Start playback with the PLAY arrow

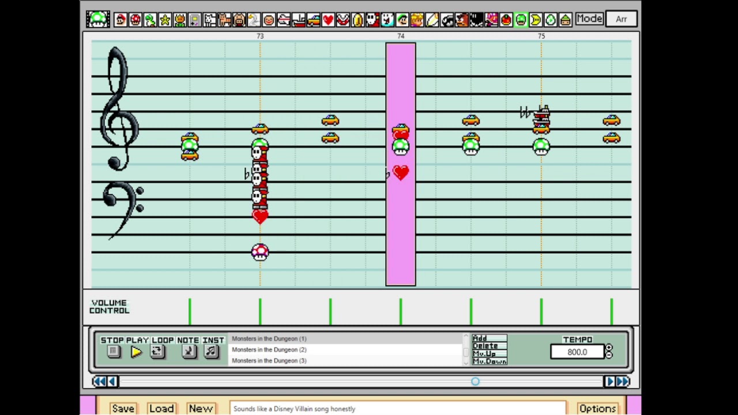point(137,352)
